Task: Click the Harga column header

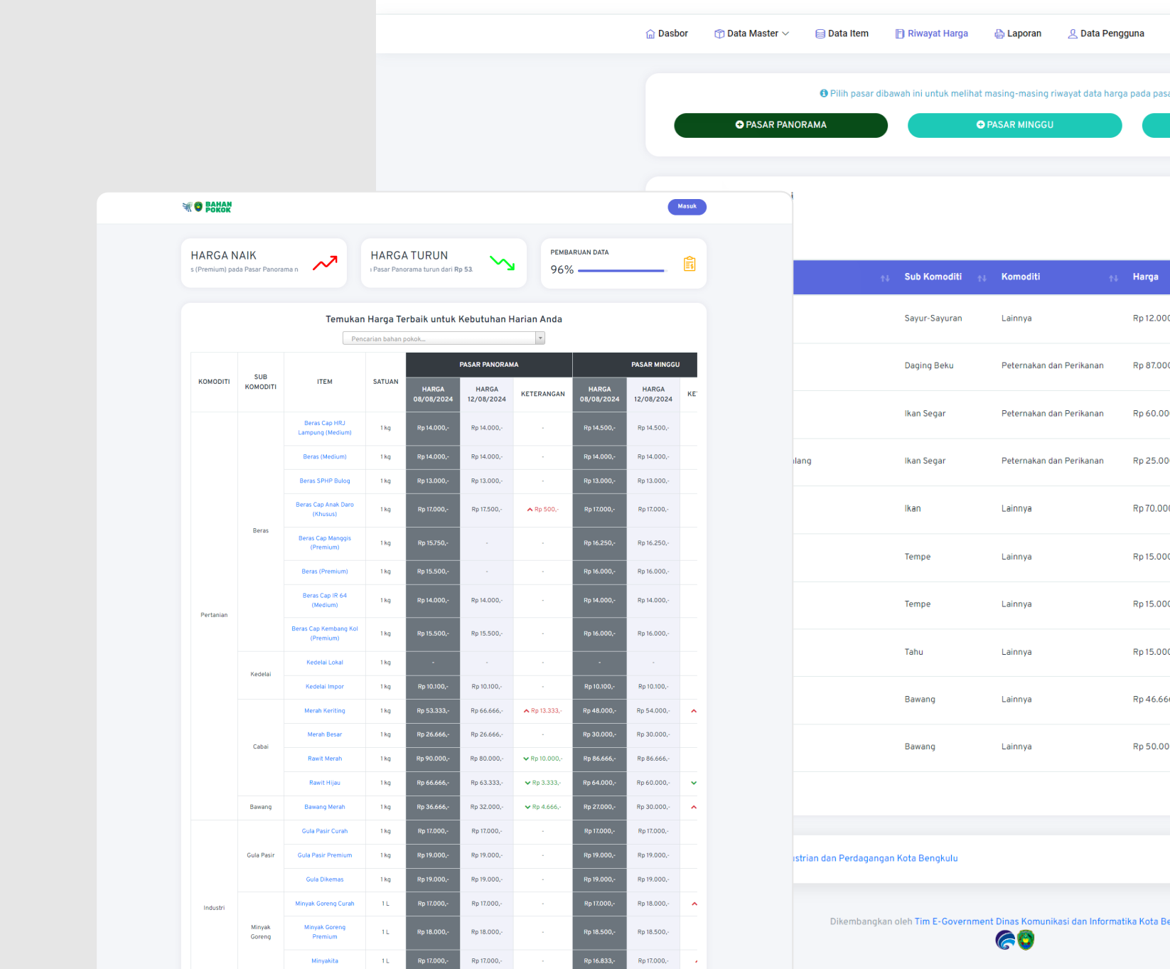Action: 1145,277
